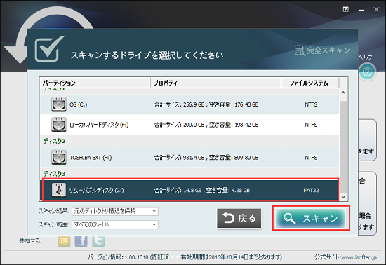The width and height of the screenshot is (386, 265).
Task: Open the スキャン結果 dropdown
Action: click(x=115, y=211)
